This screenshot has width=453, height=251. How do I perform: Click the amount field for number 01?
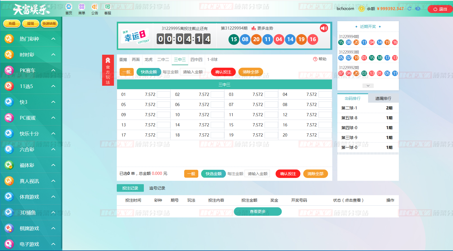pyautogui.click(x=163, y=94)
